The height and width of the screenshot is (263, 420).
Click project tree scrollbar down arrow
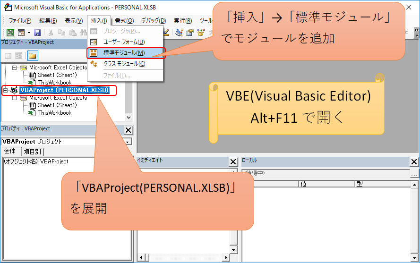tap(129, 117)
